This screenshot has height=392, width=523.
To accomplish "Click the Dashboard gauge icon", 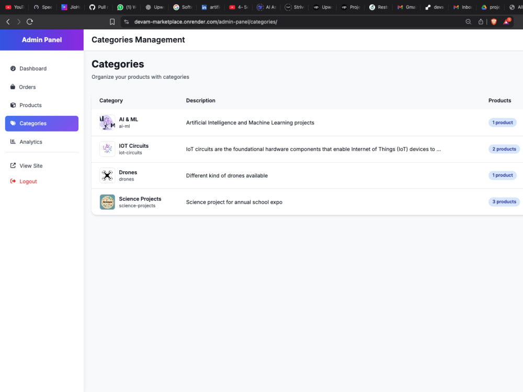I will point(13,68).
